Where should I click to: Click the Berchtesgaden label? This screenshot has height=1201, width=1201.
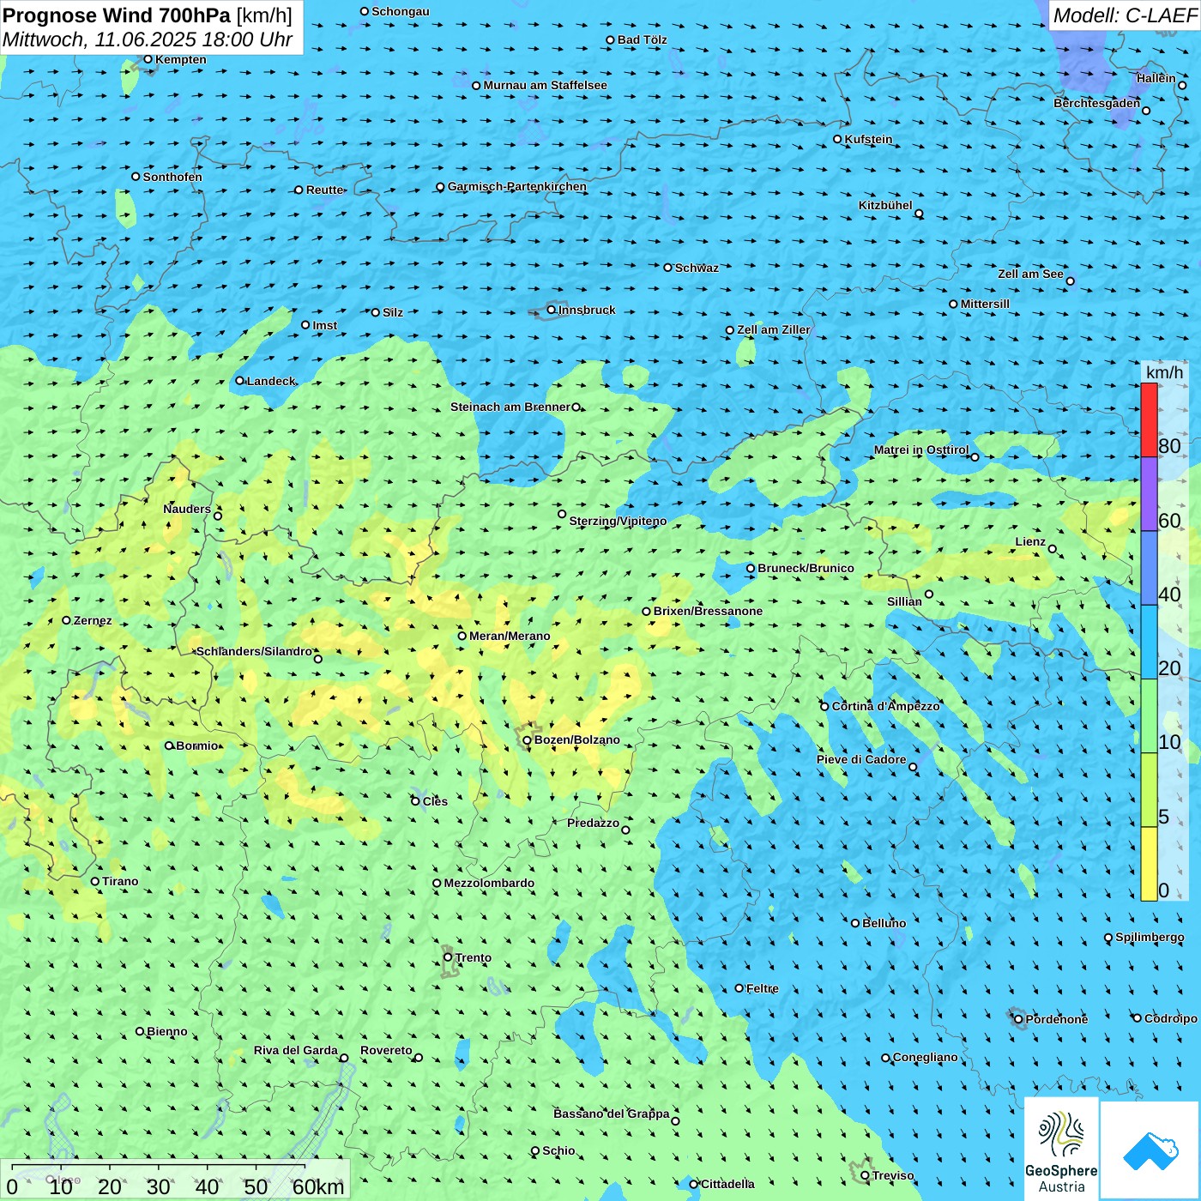(1097, 103)
